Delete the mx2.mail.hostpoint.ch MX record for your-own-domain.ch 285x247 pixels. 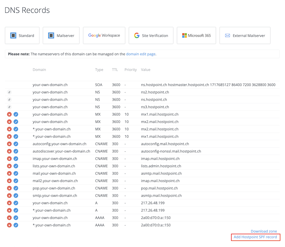[x=9, y=122]
